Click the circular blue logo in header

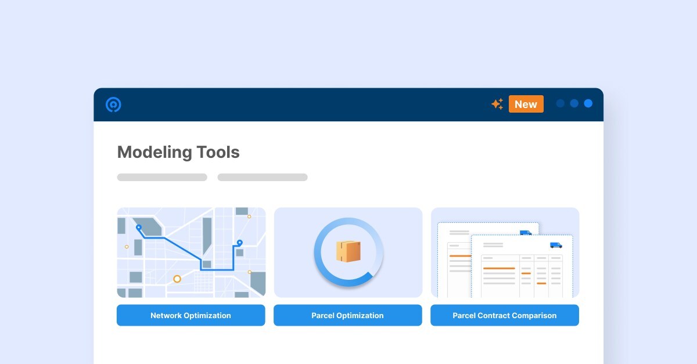point(113,104)
